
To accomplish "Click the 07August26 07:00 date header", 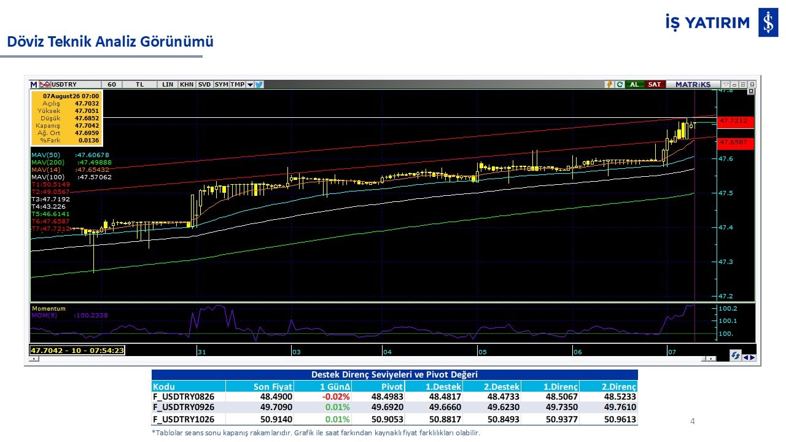I will coord(71,96).
